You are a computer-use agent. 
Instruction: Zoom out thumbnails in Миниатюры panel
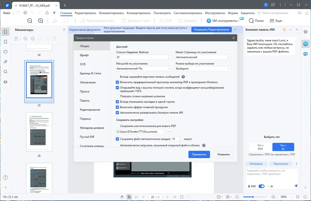[33, 39]
